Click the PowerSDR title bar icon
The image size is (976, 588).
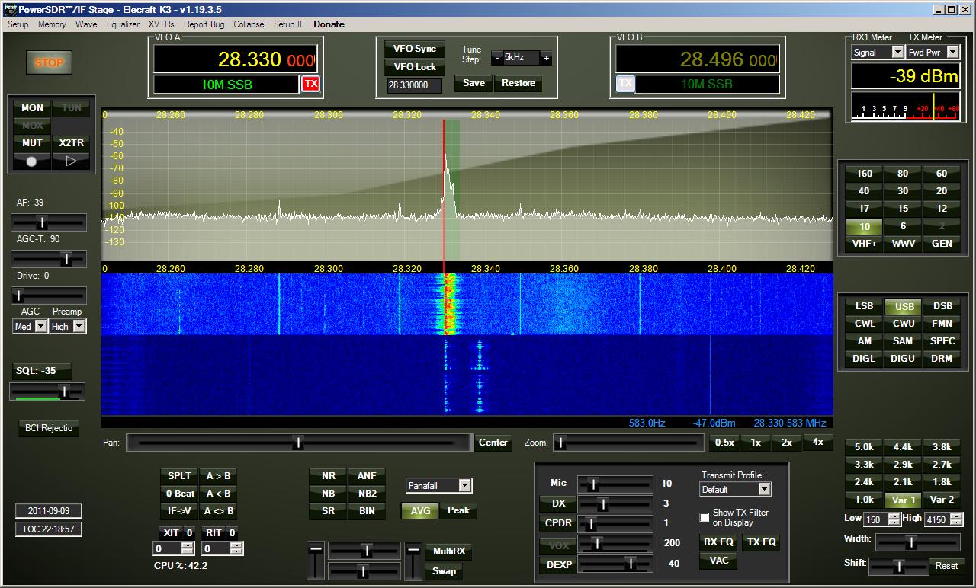pos(8,8)
